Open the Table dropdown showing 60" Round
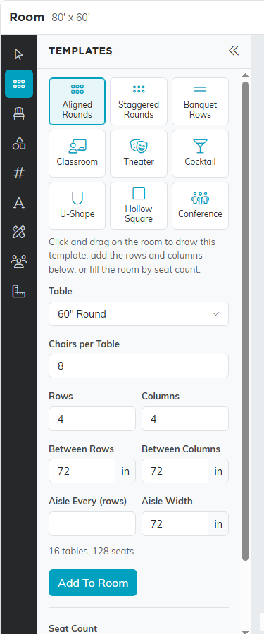Viewport: 264px width, 634px height. [x=139, y=313]
